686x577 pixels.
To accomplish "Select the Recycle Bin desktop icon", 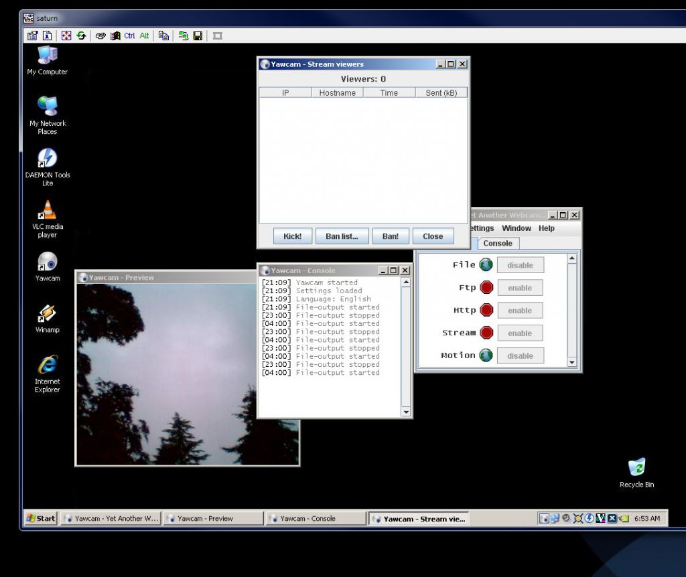I will click(636, 473).
